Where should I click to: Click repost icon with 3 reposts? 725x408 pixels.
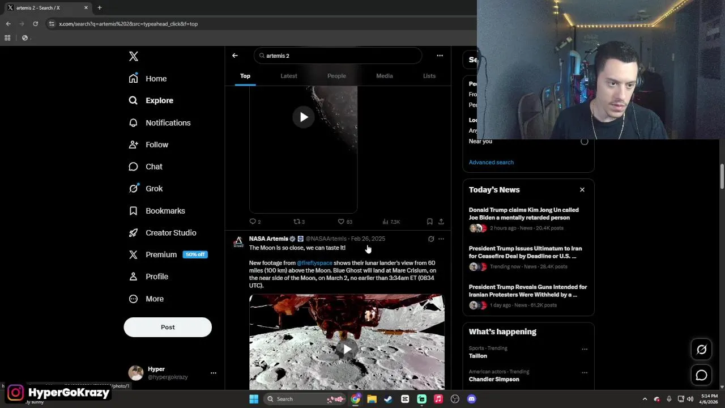tap(299, 222)
